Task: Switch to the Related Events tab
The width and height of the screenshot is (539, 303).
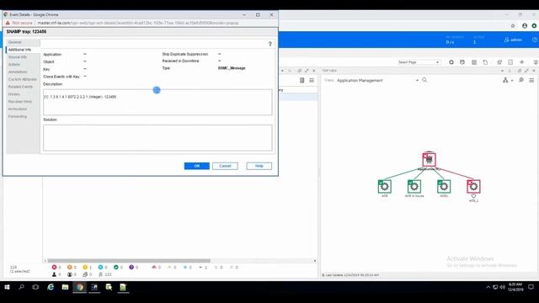Action: click(x=20, y=87)
